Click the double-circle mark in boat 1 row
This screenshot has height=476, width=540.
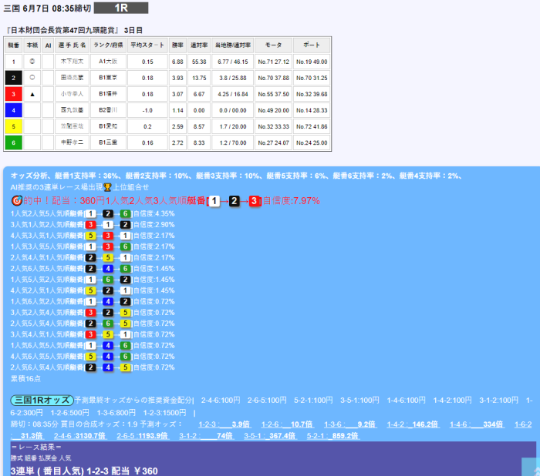click(x=32, y=61)
